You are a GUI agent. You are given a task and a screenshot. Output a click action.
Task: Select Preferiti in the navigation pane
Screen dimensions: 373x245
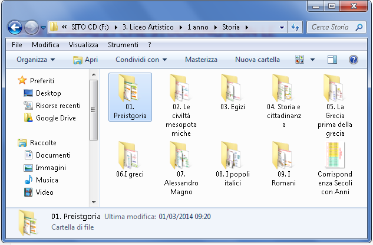click(x=36, y=80)
